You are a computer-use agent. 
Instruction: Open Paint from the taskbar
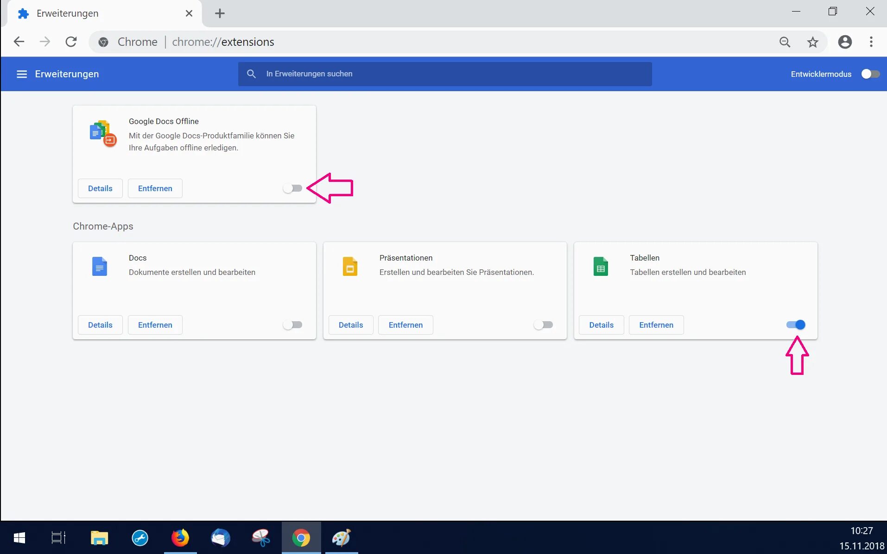[342, 538]
